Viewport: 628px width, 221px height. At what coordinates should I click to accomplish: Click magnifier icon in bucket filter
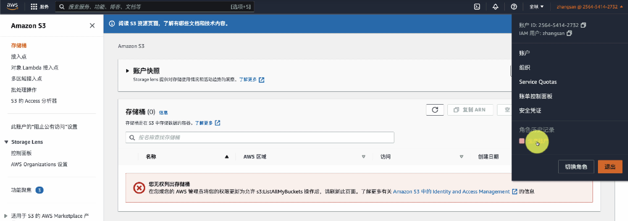tap(132, 137)
